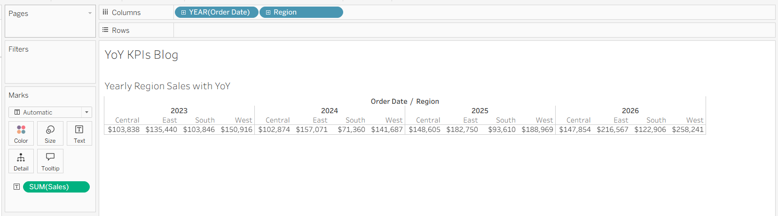Click the Order Date / Region header label

(x=405, y=101)
